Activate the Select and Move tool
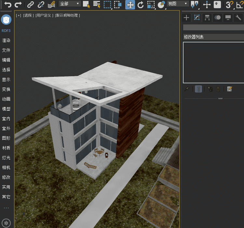Image resolution: width=244 pixels, height=228 pixels. click(130, 5)
